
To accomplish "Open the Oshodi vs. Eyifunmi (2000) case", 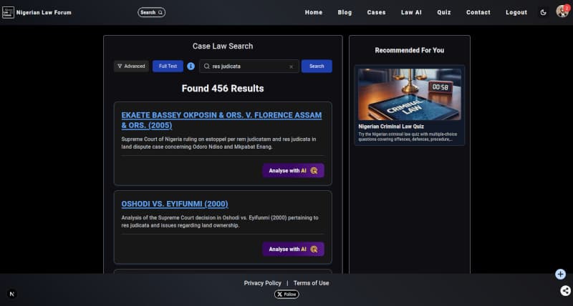I will click(175, 204).
